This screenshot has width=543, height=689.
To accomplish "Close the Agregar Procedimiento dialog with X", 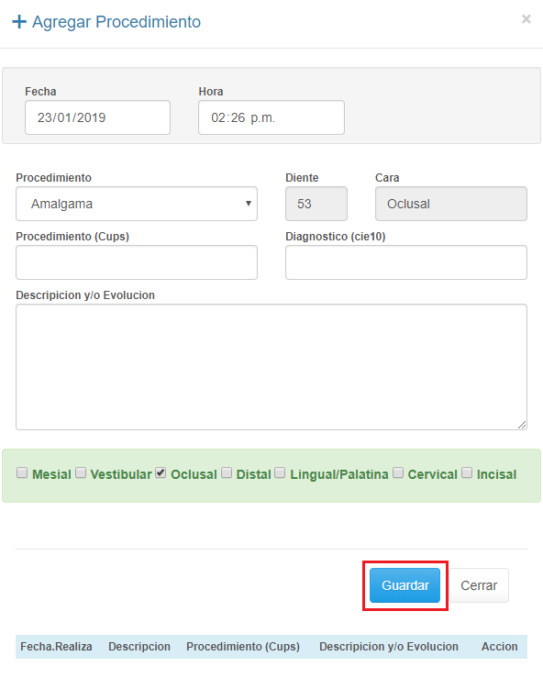I will 526,19.
